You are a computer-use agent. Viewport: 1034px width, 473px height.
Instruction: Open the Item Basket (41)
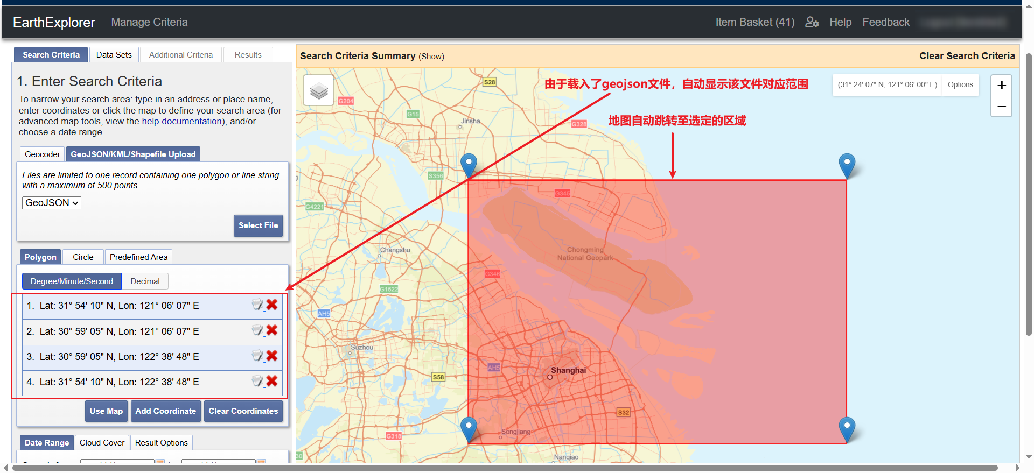tap(755, 22)
